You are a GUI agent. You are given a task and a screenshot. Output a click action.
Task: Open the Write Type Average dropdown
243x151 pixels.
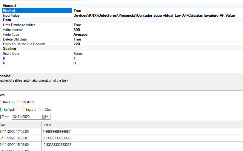click(x=81, y=35)
